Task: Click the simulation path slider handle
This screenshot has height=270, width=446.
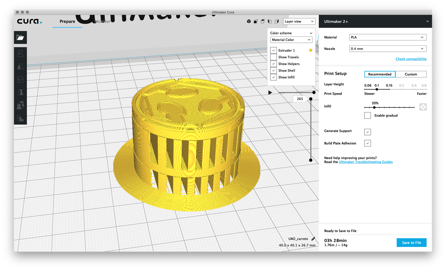Action: 314,93
